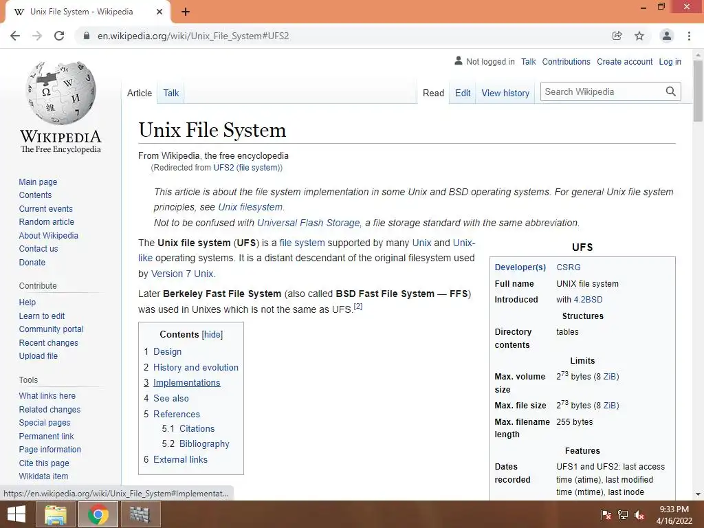Follow Universal Flash Storage link

pyautogui.click(x=309, y=223)
